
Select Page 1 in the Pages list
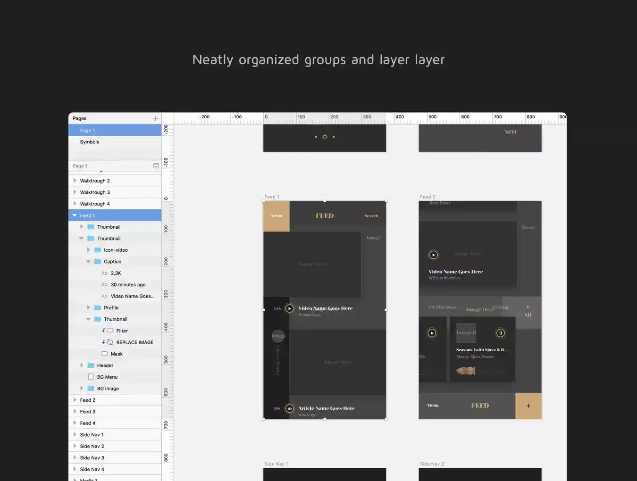click(x=87, y=131)
